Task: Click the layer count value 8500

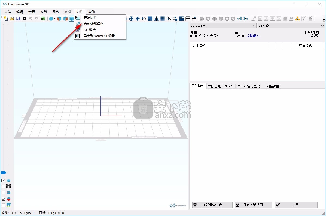Action: [x=240, y=36]
